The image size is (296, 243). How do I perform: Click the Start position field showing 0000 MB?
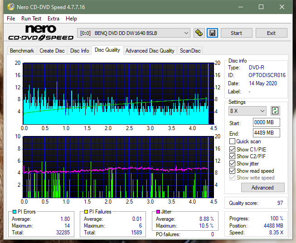click(x=266, y=122)
